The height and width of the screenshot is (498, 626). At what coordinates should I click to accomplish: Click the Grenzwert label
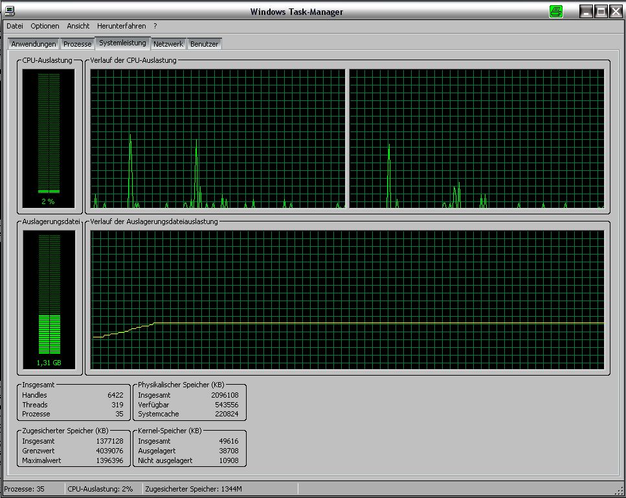click(38, 451)
